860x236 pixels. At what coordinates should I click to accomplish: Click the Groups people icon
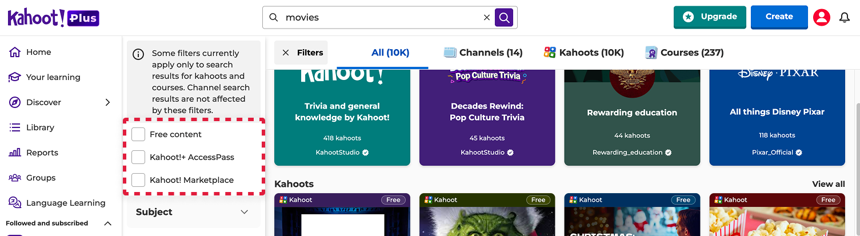coord(15,178)
